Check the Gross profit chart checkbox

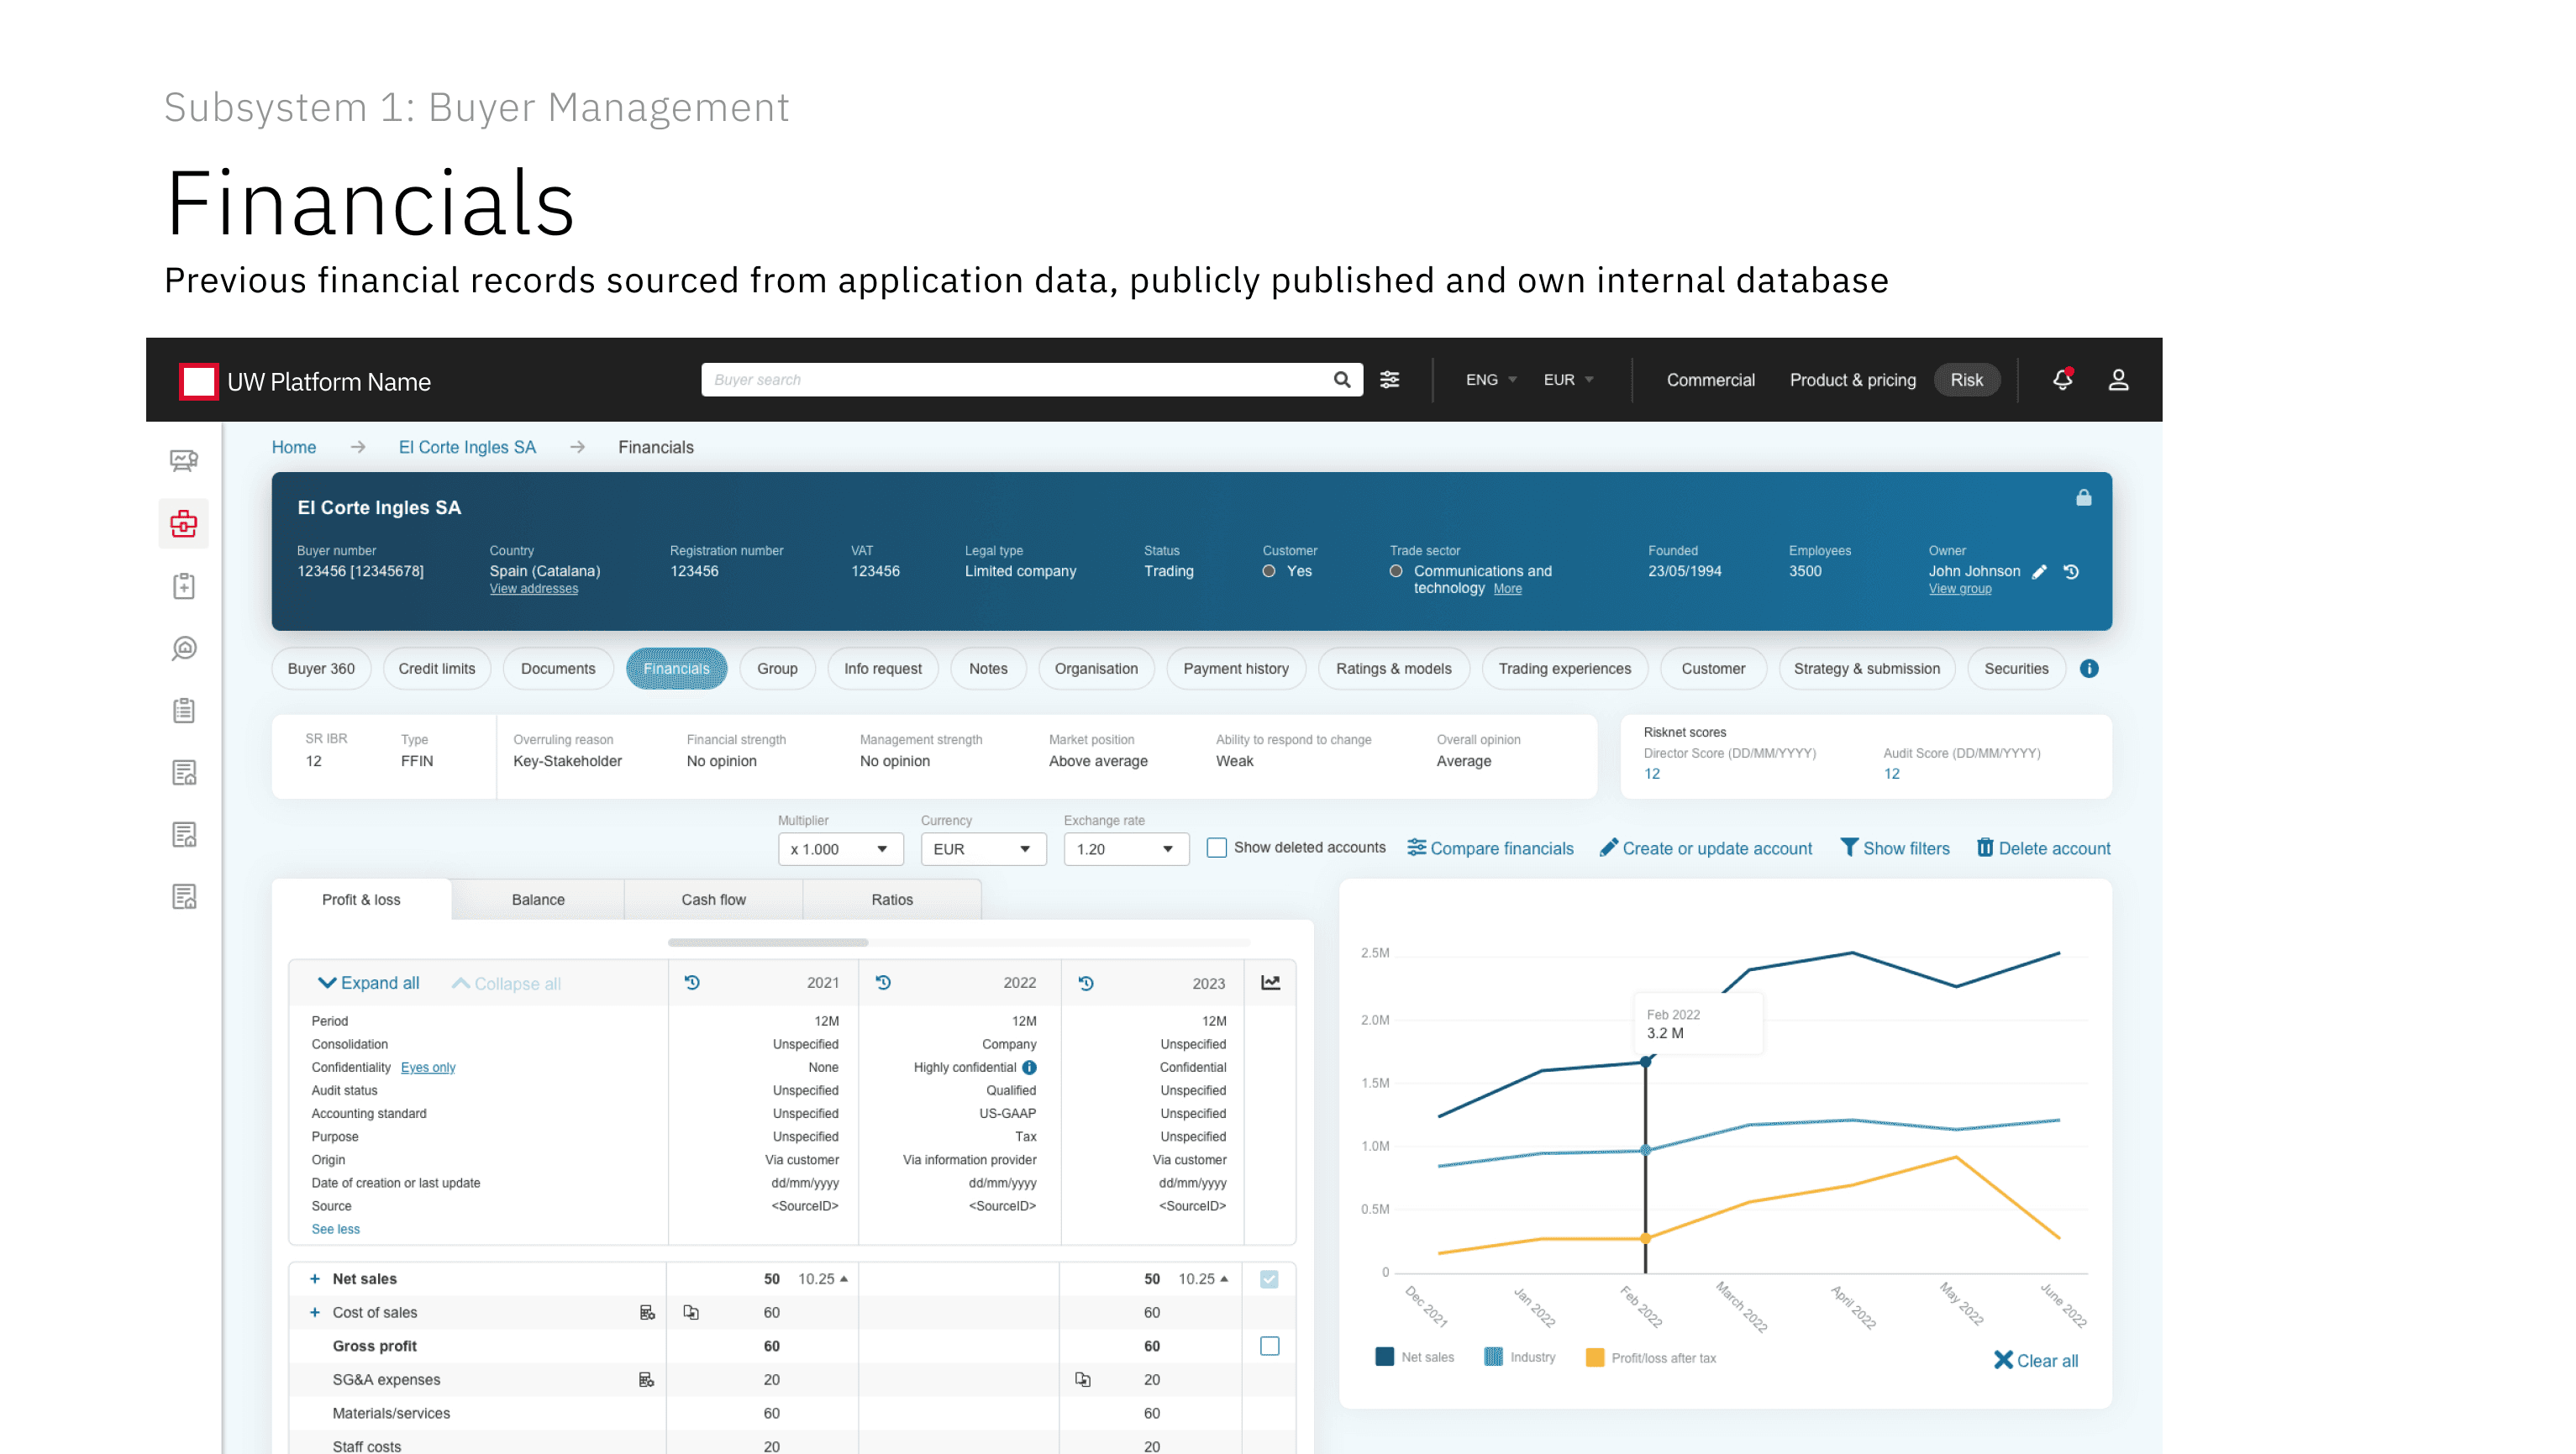(x=1269, y=1346)
